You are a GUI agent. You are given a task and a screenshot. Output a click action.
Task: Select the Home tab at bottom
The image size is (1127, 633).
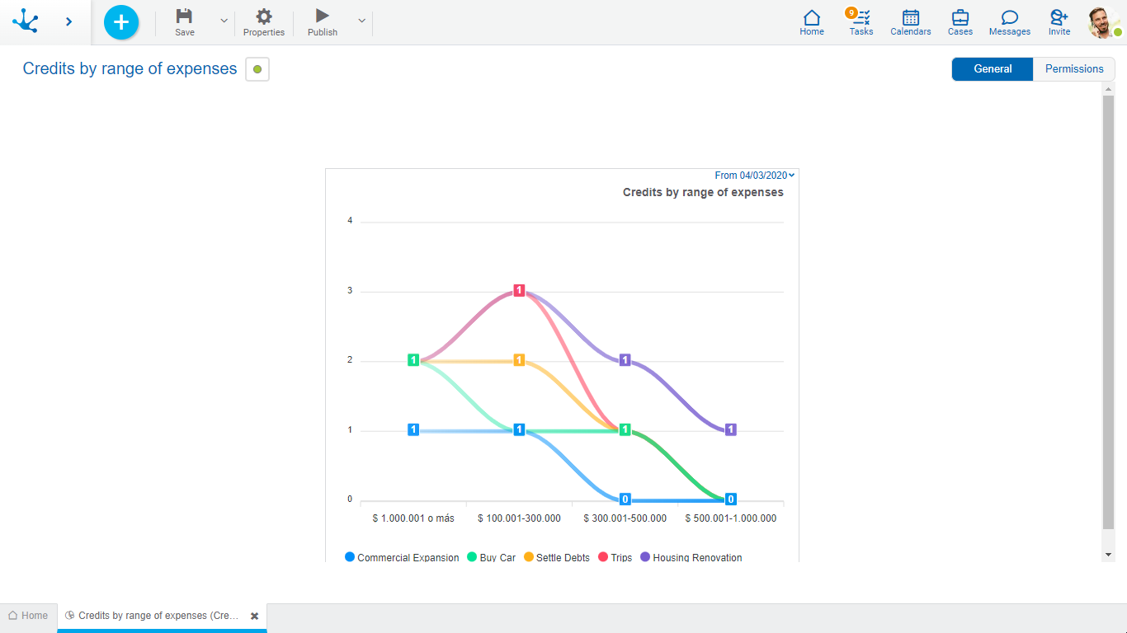pos(28,616)
